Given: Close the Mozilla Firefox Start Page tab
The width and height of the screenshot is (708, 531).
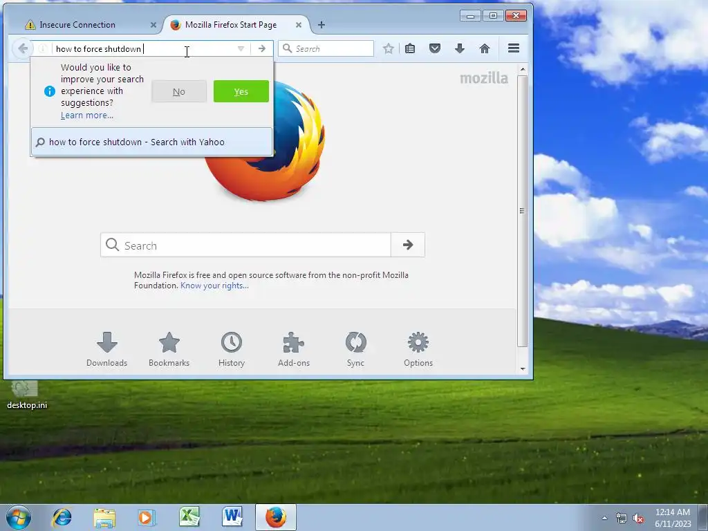Looking at the screenshot, I should pyautogui.click(x=299, y=25).
